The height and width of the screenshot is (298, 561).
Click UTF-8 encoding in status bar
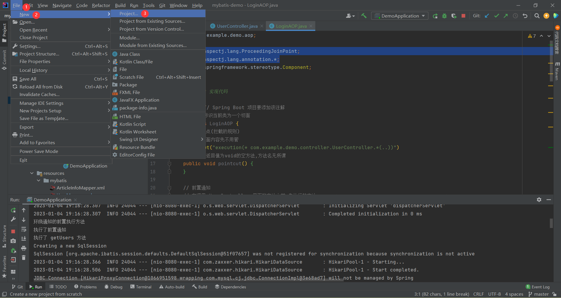pyautogui.click(x=494, y=294)
